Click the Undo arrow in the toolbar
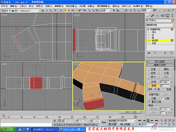Screen dimensions: 176x132 click(80, 11)
